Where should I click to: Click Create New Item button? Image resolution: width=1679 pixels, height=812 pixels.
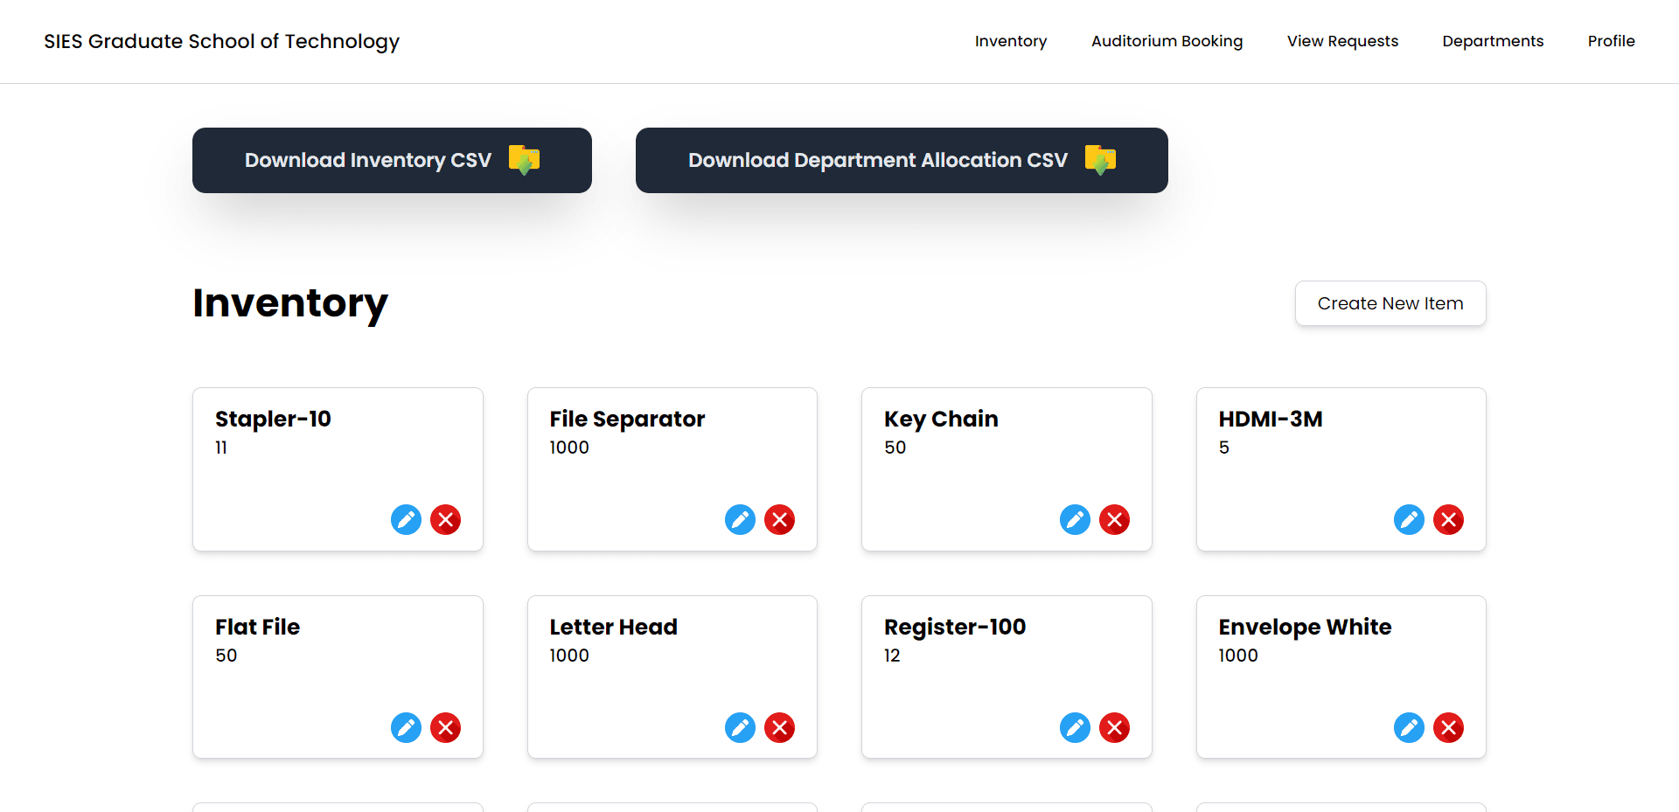1390,303
